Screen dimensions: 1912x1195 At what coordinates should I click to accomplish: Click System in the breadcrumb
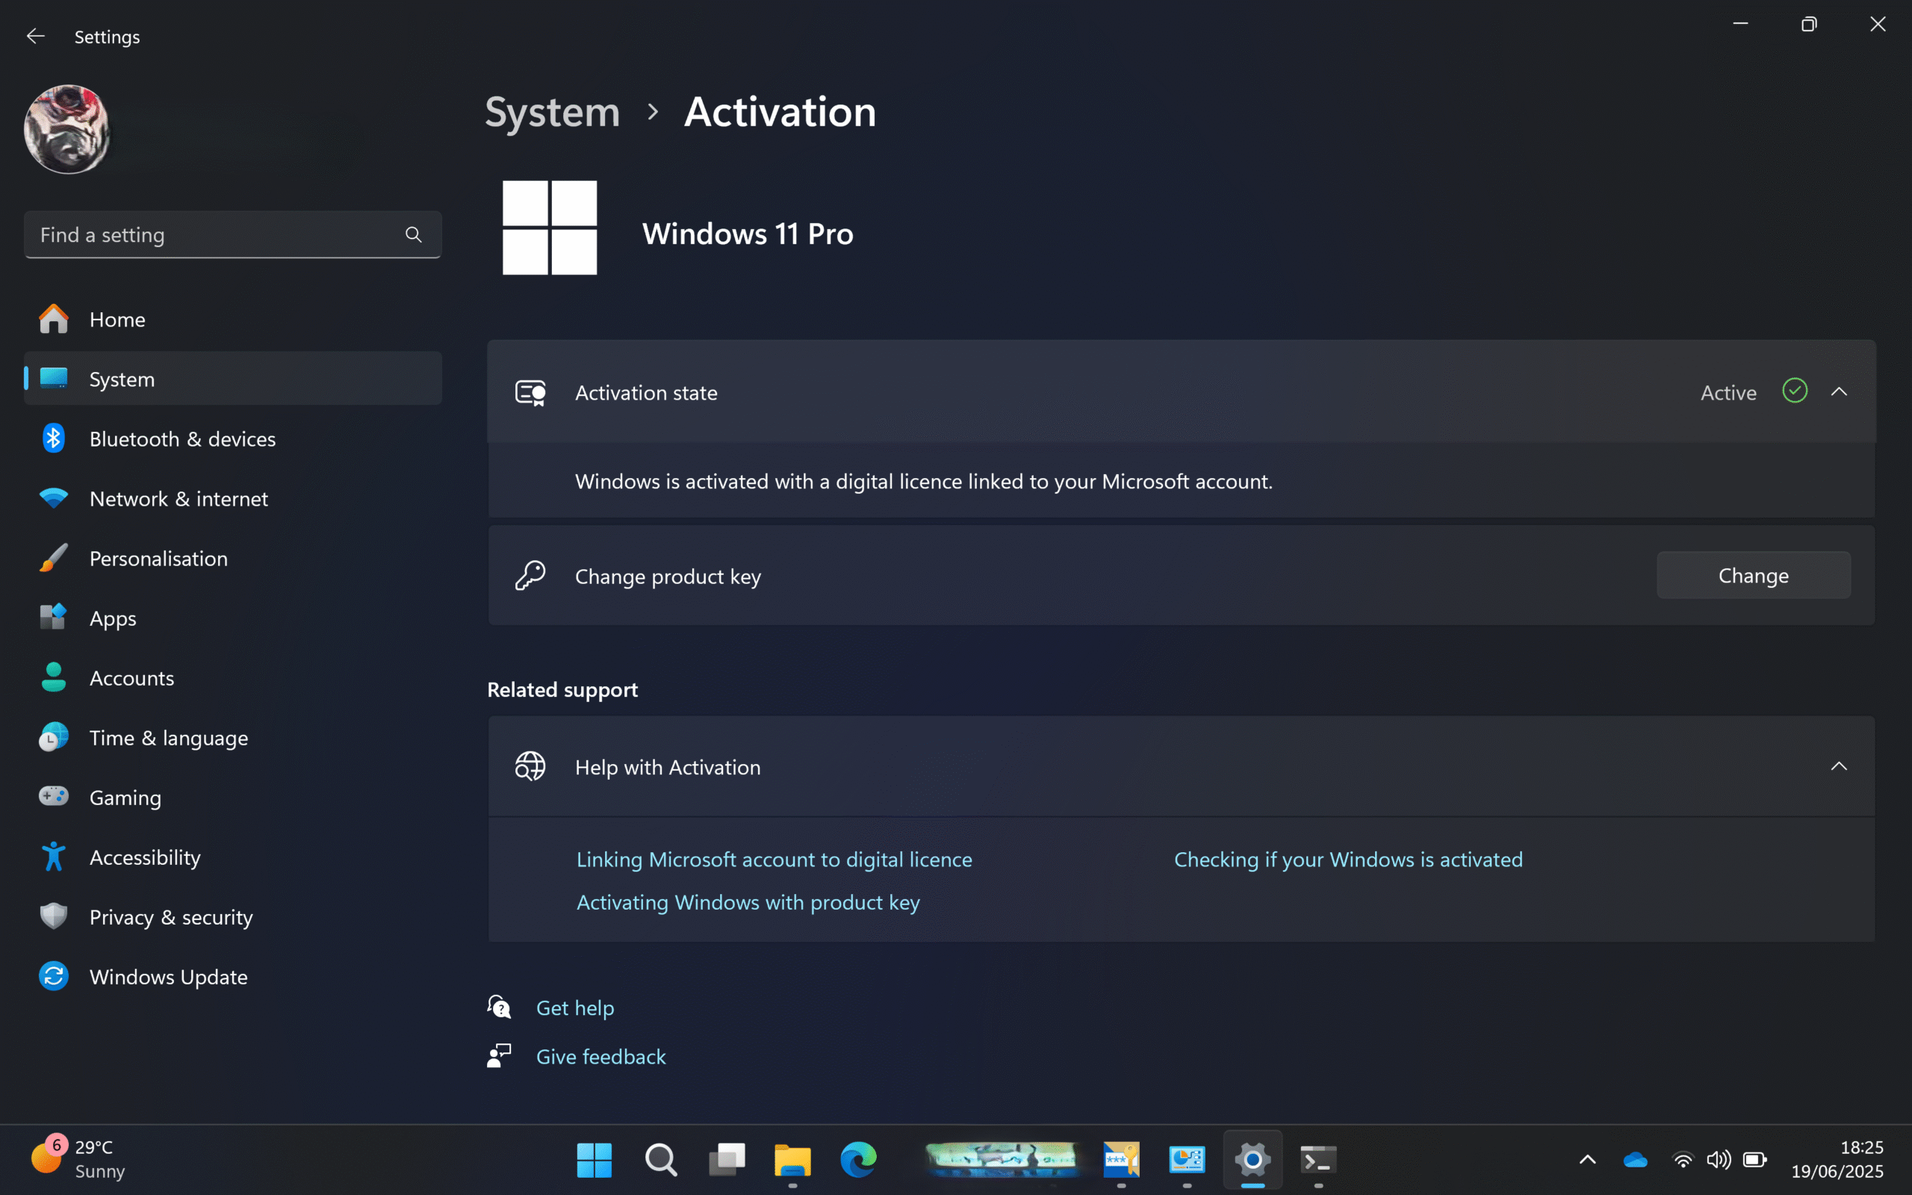point(552,111)
